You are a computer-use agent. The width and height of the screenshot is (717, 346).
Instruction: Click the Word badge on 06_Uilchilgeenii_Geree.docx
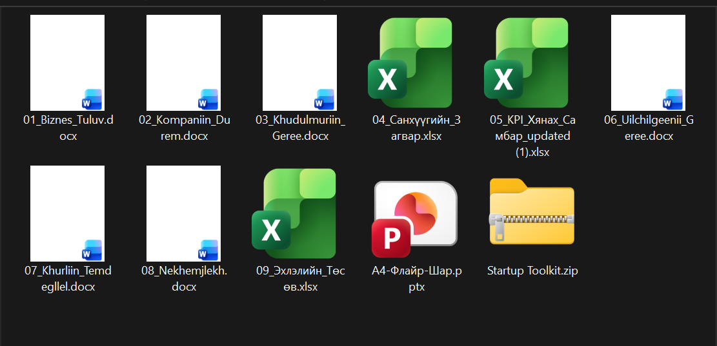[672, 99]
